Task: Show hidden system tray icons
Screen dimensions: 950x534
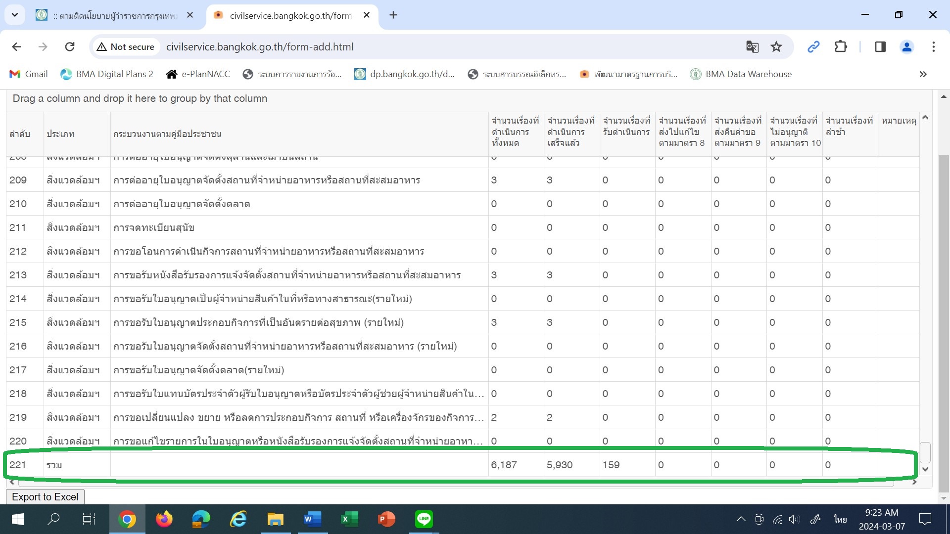Action: (741, 519)
